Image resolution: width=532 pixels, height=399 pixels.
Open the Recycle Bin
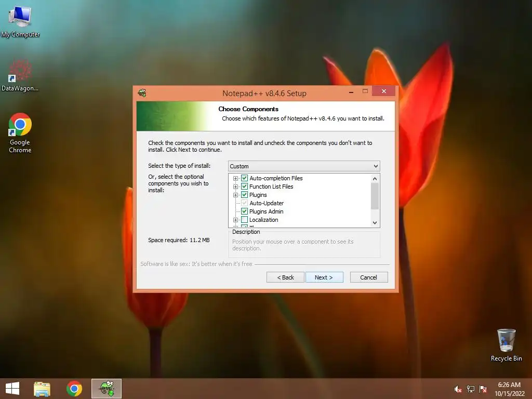506,345
